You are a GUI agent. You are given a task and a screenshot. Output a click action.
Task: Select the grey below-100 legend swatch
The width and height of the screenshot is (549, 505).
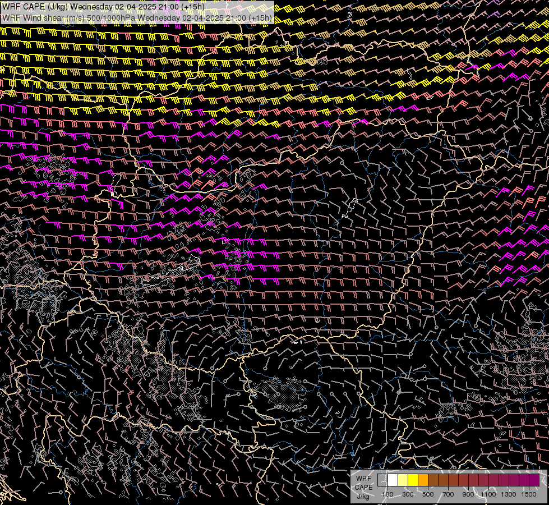(382, 480)
